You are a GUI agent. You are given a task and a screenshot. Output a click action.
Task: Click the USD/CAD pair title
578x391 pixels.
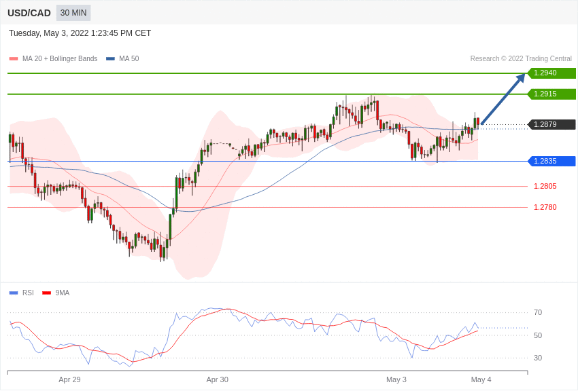click(29, 13)
